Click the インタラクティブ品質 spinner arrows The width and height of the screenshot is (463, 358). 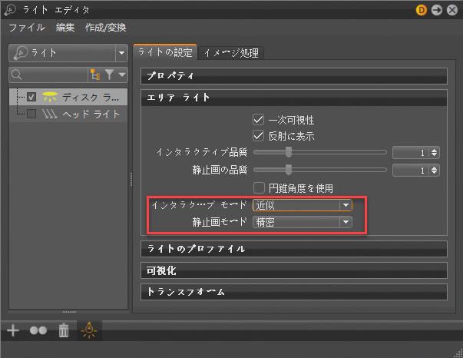(x=434, y=153)
